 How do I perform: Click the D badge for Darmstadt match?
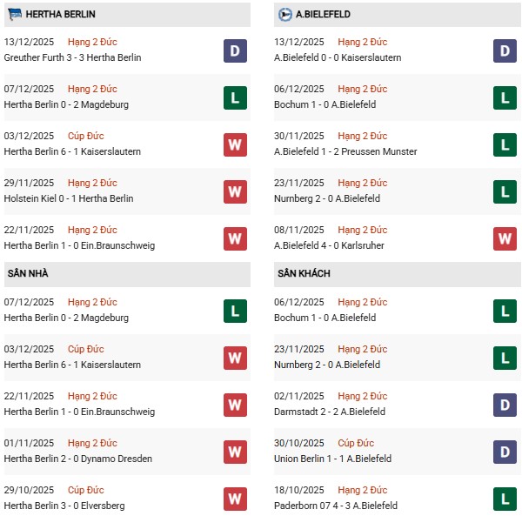[505, 405]
